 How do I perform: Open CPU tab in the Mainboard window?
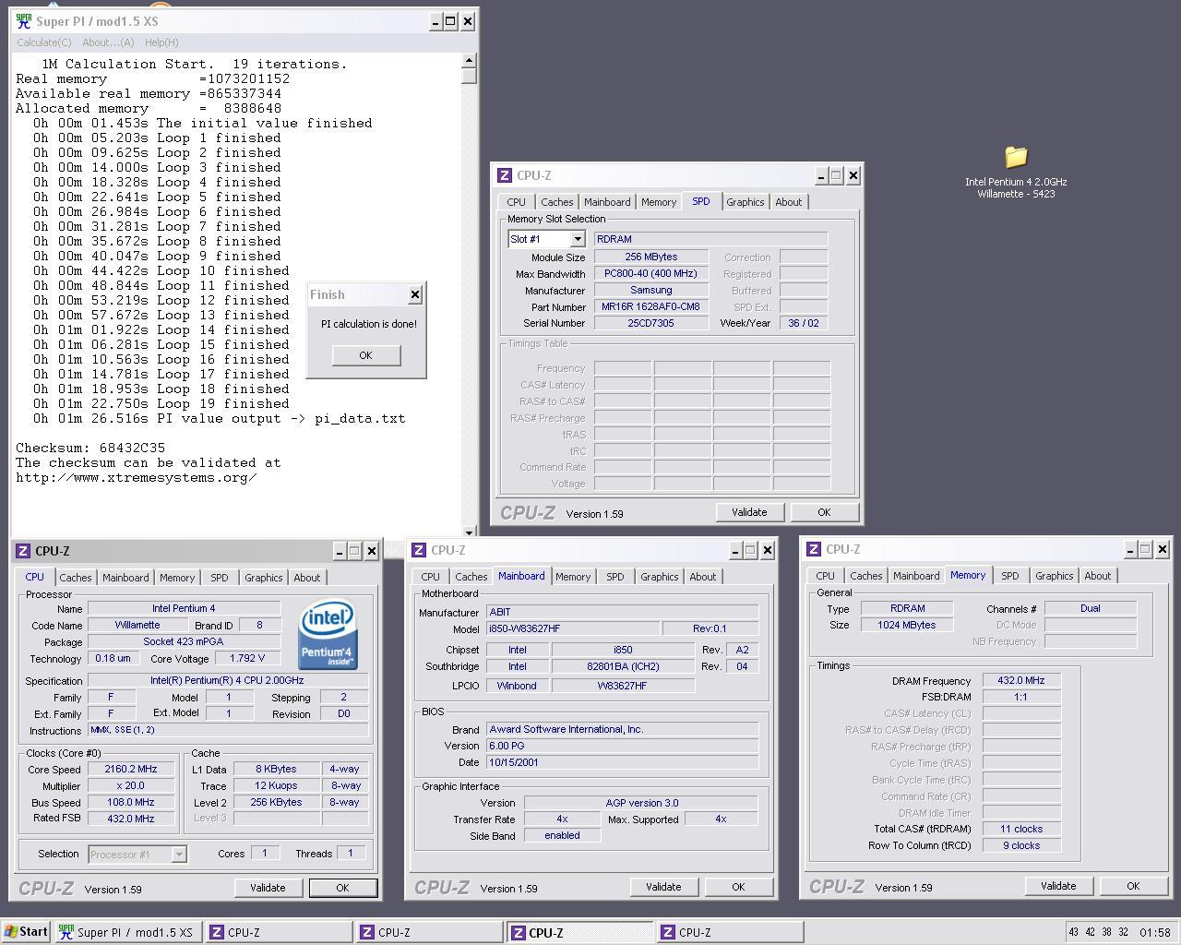[430, 577]
